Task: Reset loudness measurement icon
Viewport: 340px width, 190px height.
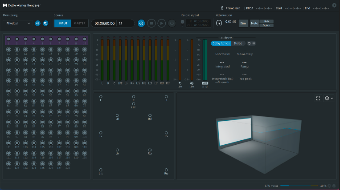Action: (x=249, y=43)
